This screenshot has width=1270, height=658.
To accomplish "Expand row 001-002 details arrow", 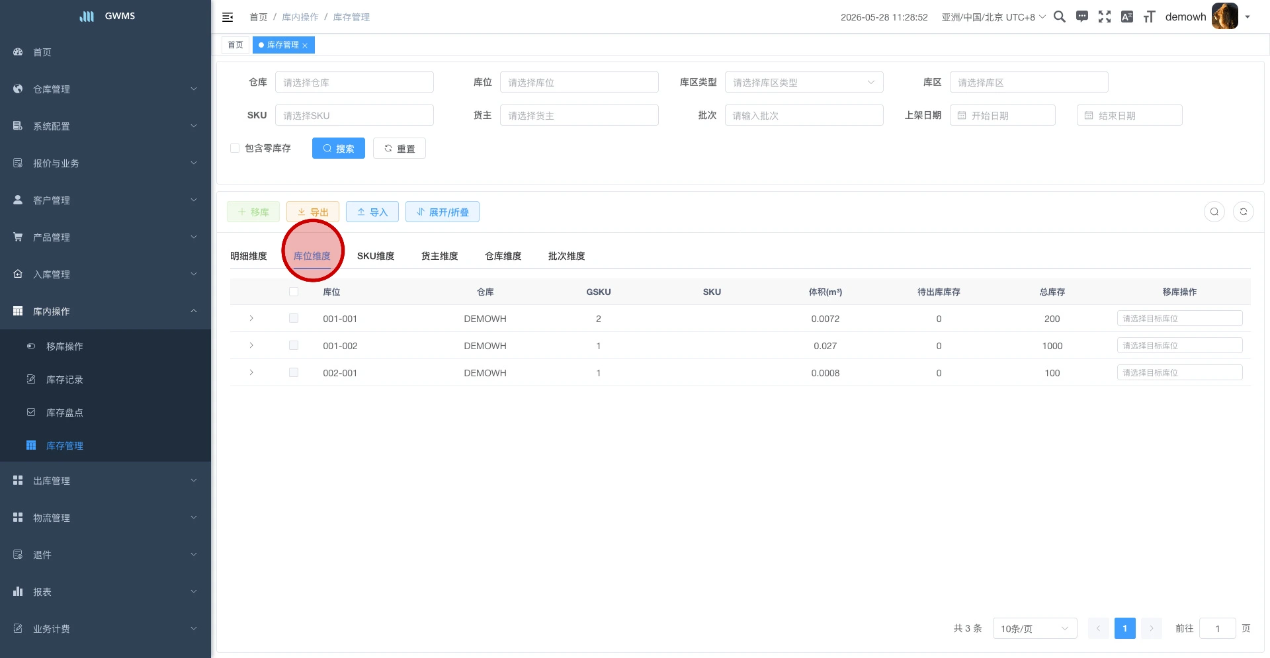I will pos(251,346).
